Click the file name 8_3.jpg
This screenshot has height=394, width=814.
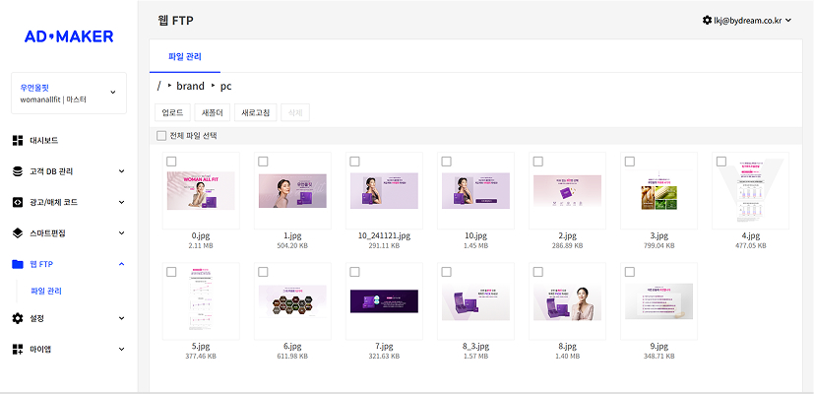point(475,346)
